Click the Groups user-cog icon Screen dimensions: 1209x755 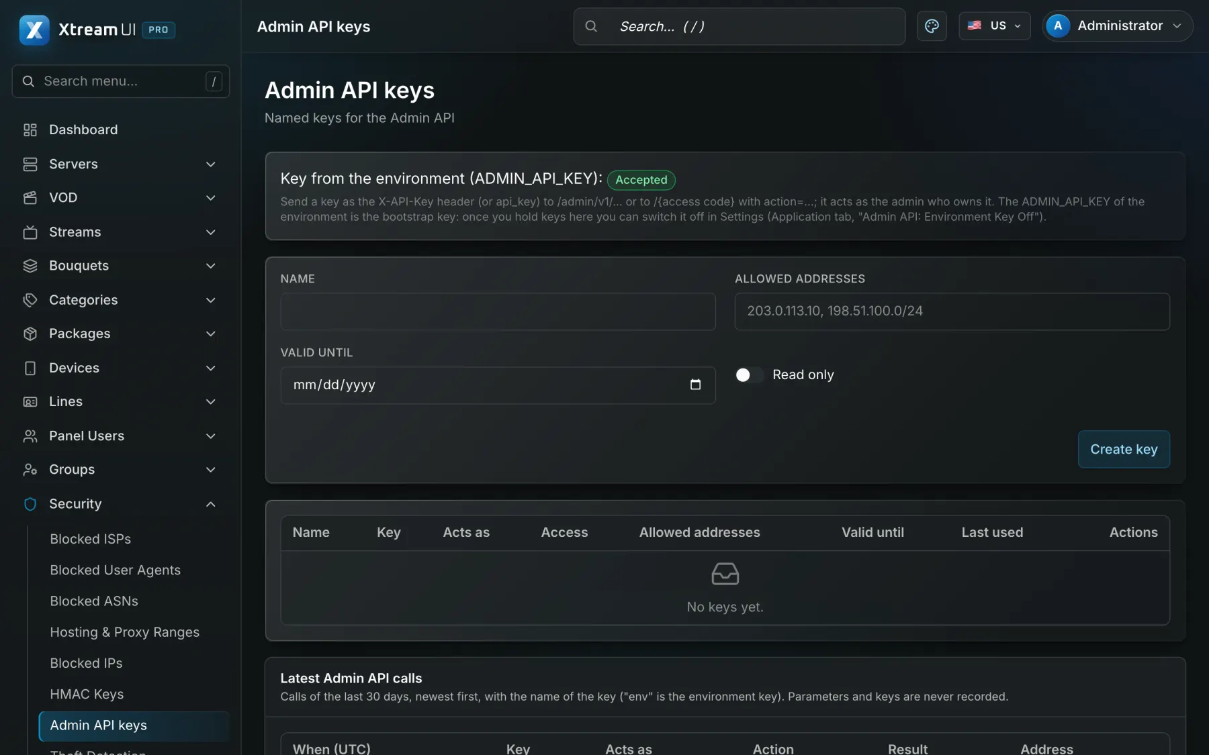point(30,470)
